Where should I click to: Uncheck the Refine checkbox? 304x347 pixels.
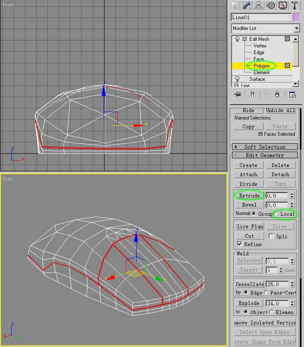click(x=239, y=244)
